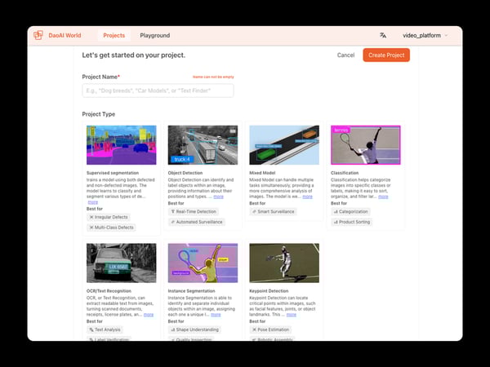
Task: Select the Mixed Model project thumbnail
Action: click(x=283, y=145)
